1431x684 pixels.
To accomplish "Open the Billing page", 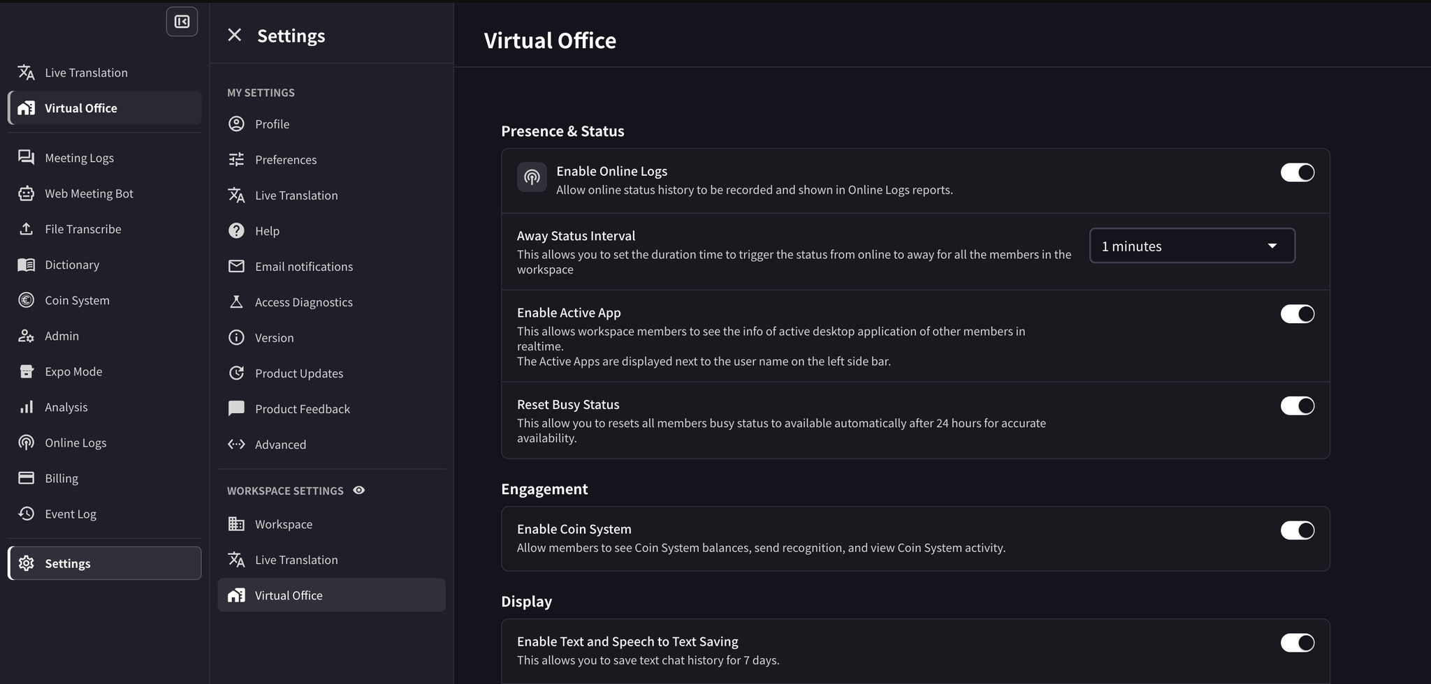I will coord(105,478).
